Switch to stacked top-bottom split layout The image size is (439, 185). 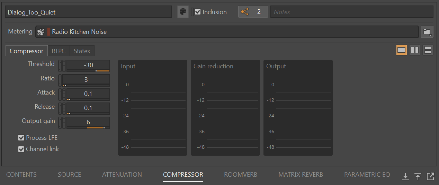tap(428, 50)
